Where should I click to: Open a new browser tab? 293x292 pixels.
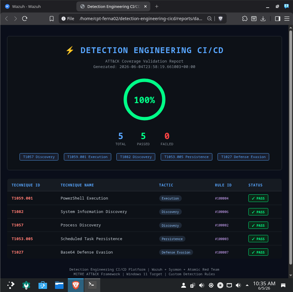(x=157, y=6)
